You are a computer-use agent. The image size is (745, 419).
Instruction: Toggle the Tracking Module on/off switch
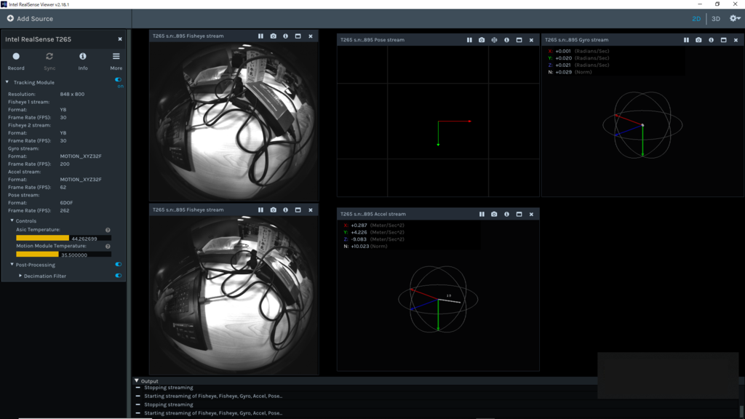[119, 80]
